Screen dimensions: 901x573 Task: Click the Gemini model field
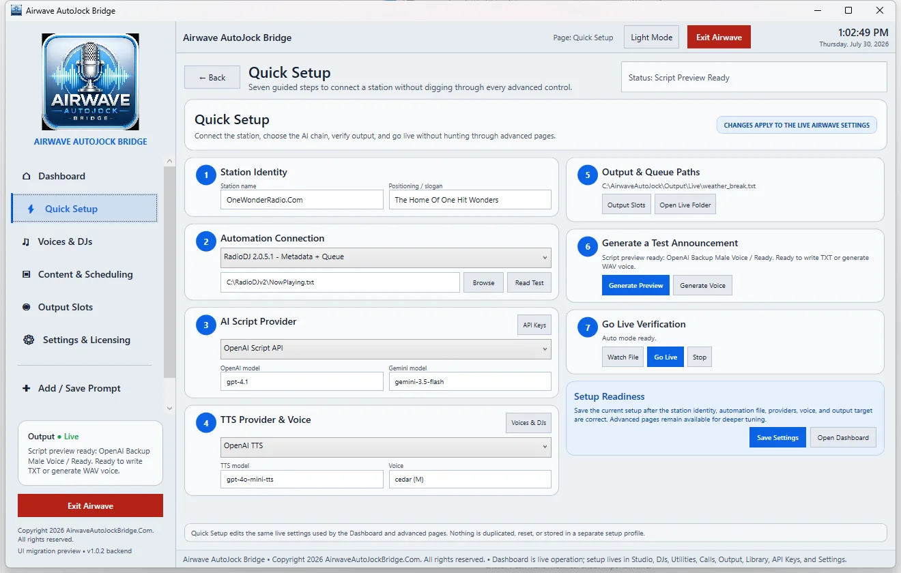(x=470, y=381)
